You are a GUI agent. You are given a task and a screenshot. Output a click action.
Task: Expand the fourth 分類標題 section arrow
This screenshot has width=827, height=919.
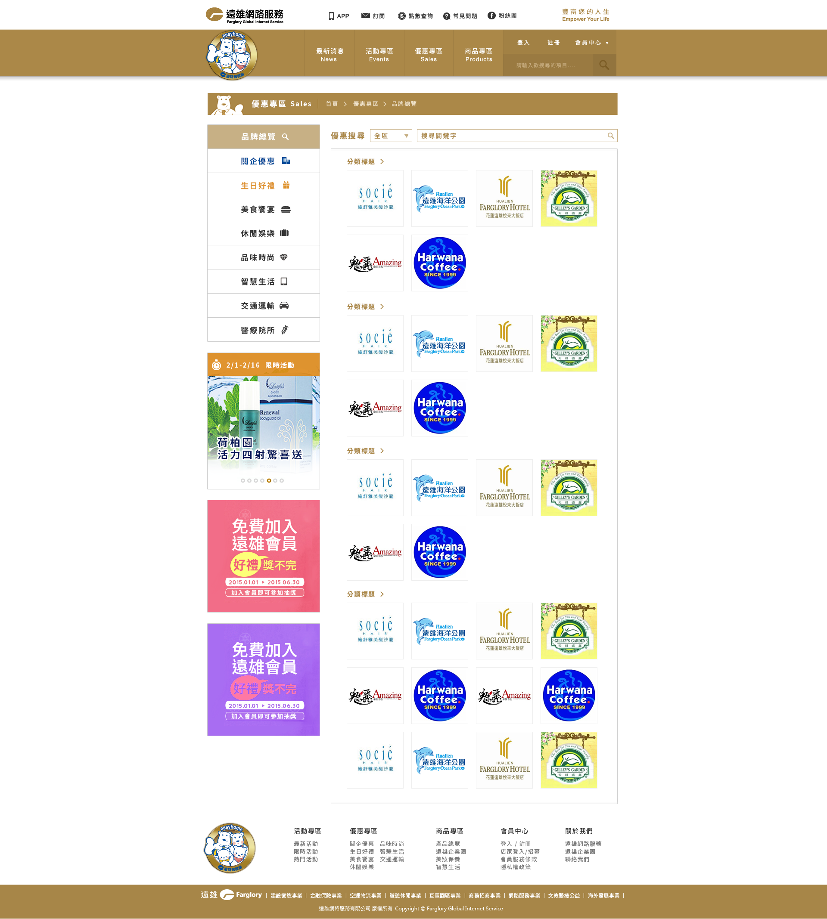click(x=382, y=594)
